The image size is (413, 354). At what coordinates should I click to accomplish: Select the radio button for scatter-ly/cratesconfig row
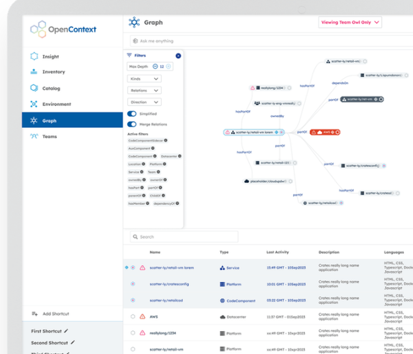tap(133, 284)
